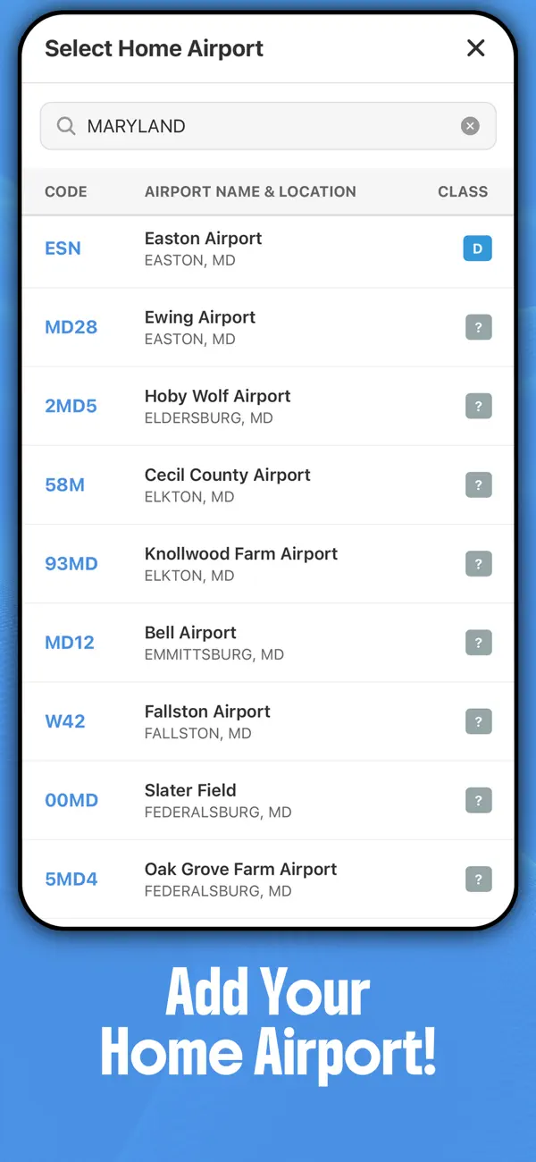Tap the unknown class badge for Slater Field
536x1162 pixels.
pyautogui.click(x=479, y=800)
